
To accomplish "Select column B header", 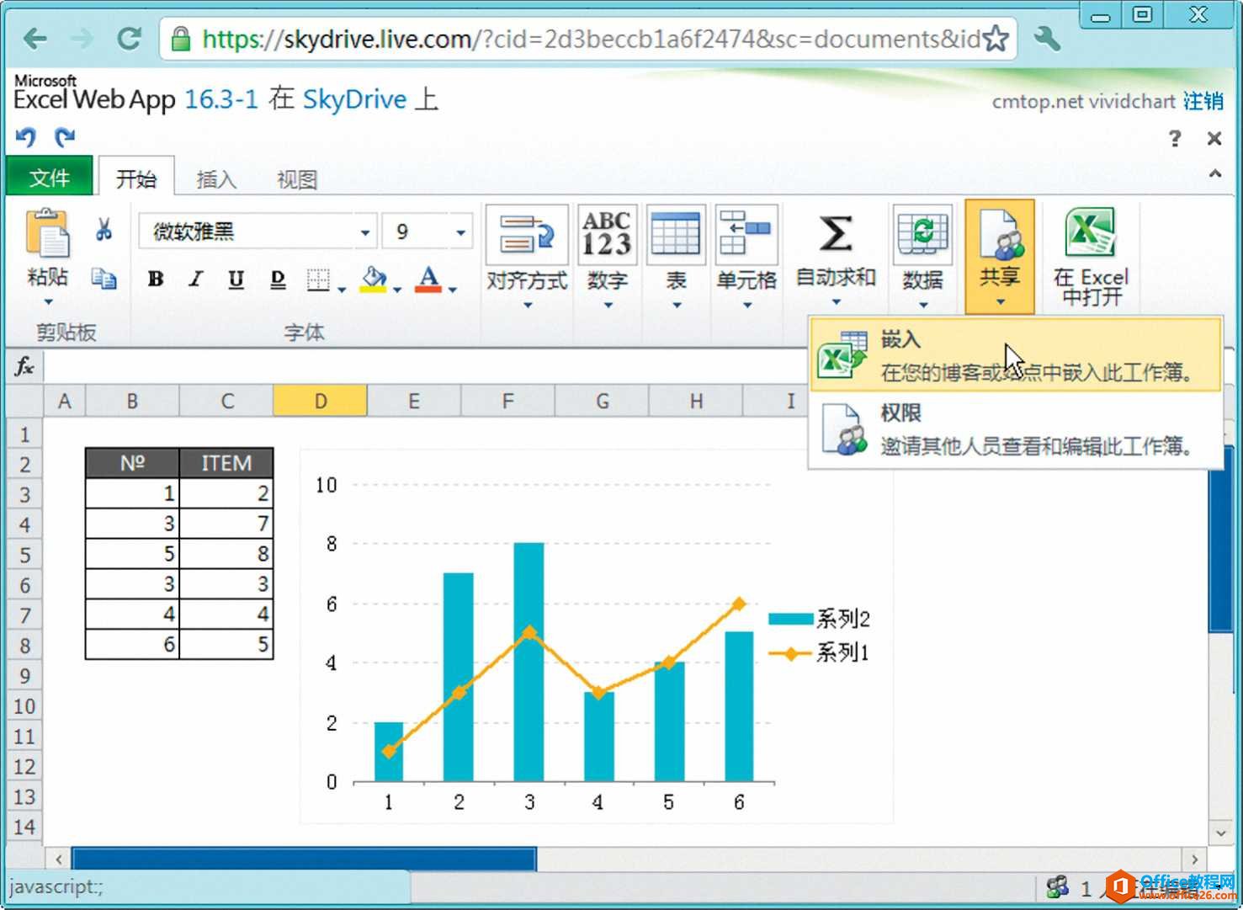I will point(132,401).
